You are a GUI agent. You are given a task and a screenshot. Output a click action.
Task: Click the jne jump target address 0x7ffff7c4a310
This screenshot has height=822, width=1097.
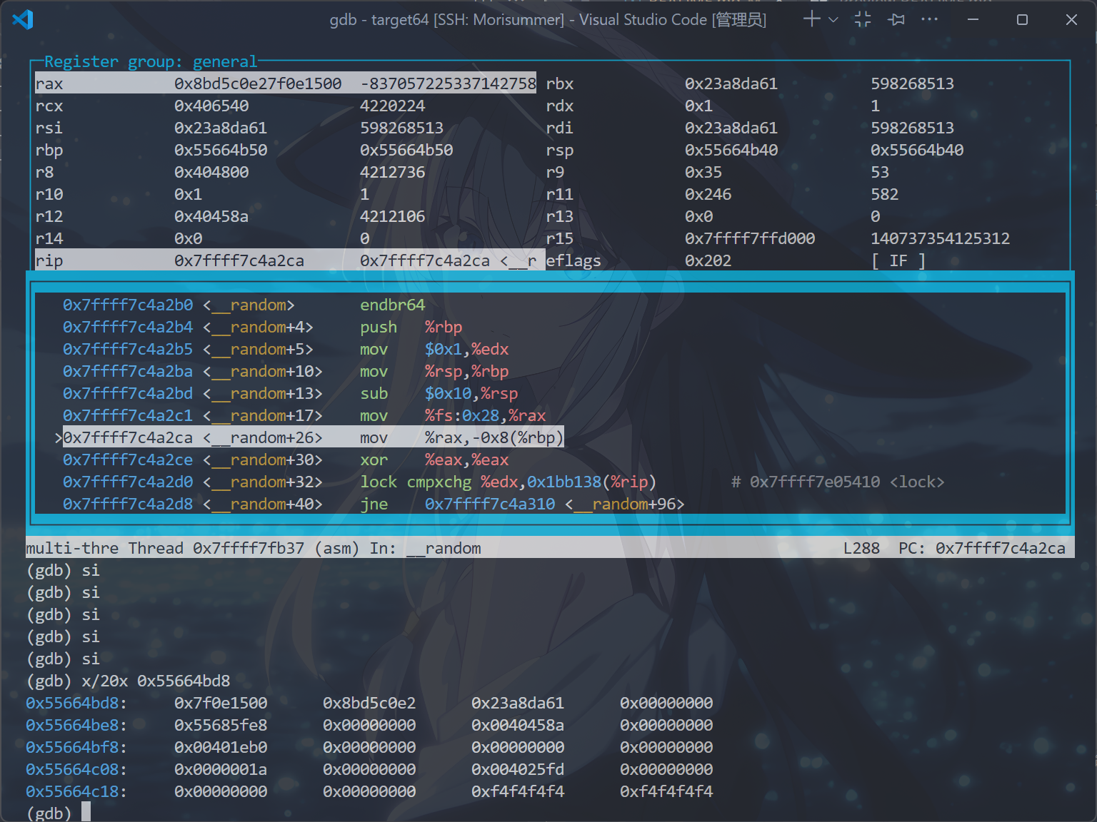click(489, 504)
